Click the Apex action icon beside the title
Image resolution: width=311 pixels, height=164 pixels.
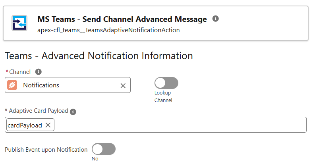point(19,23)
